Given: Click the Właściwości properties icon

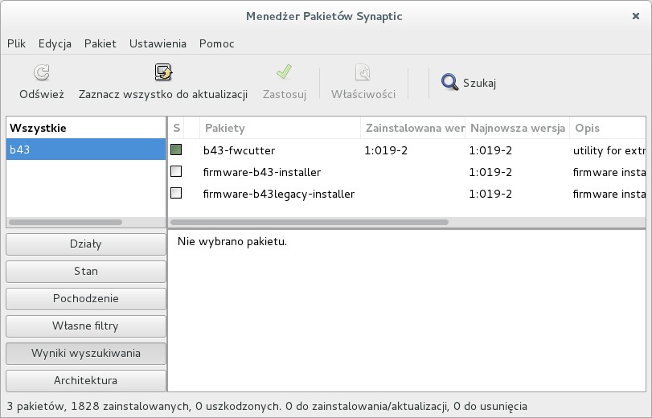Looking at the screenshot, I should [363, 73].
